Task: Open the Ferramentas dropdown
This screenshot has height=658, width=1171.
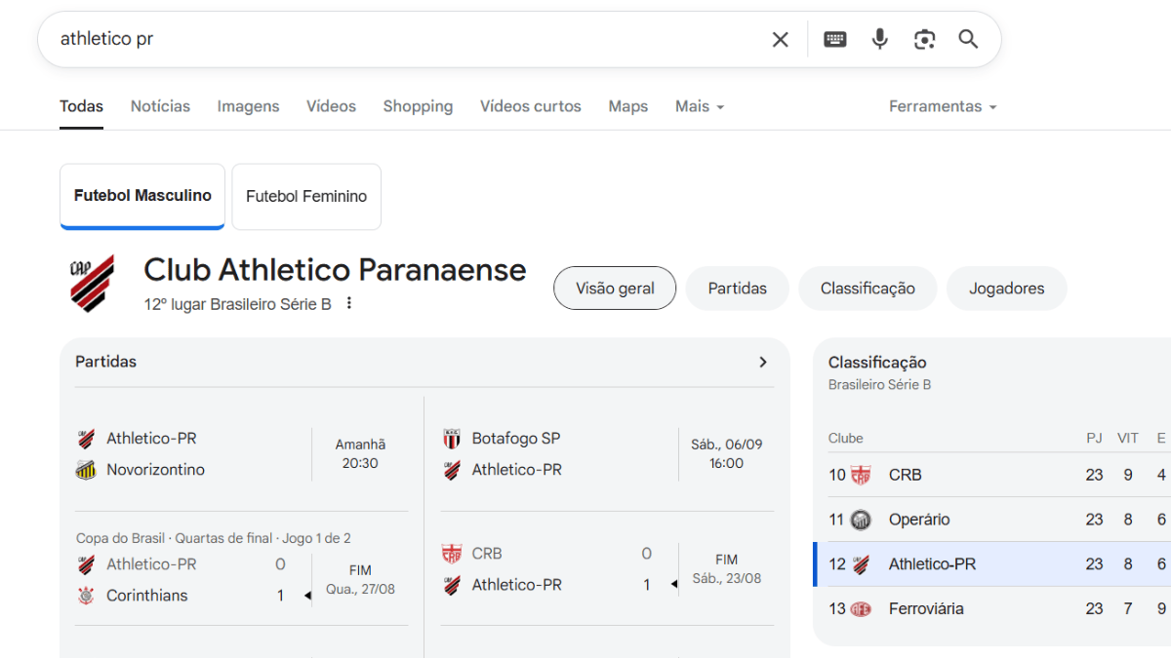Action: [942, 106]
